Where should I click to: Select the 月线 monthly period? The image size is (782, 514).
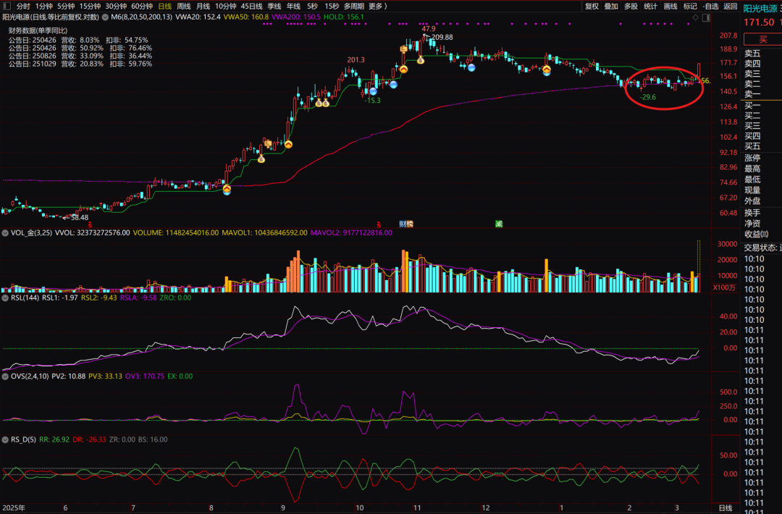203,6
